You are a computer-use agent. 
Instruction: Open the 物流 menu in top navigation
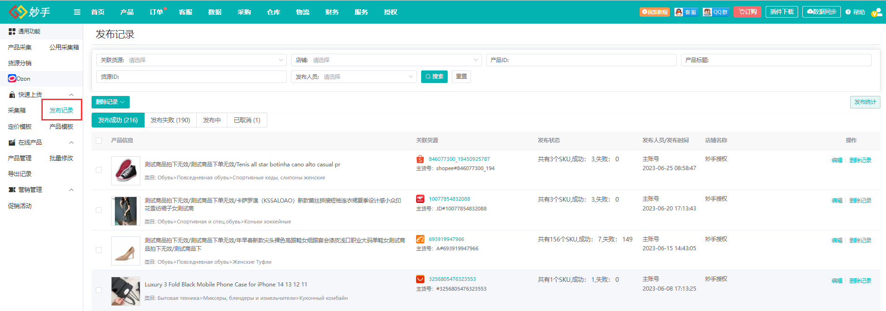click(303, 12)
